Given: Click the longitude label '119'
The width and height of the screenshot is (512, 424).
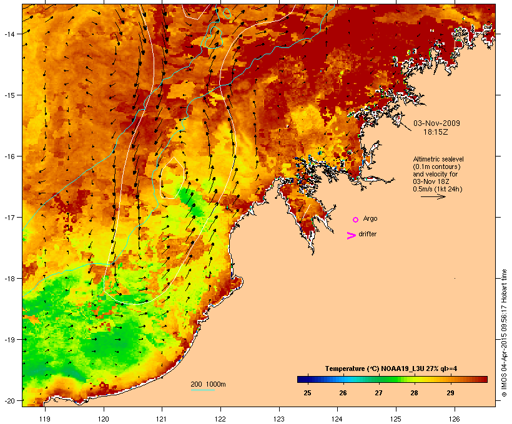Looking at the screenshot, I should [x=45, y=419].
